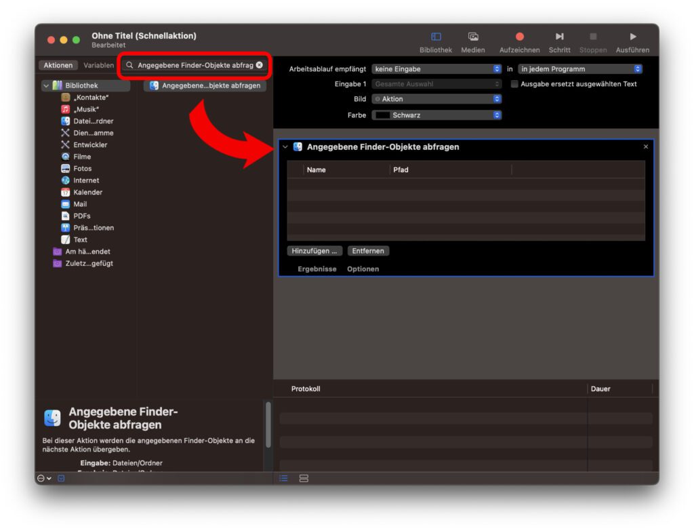The width and height of the screenshot is (694, 531).
Task: Select the Fotos library category
Action: point(81,168)
